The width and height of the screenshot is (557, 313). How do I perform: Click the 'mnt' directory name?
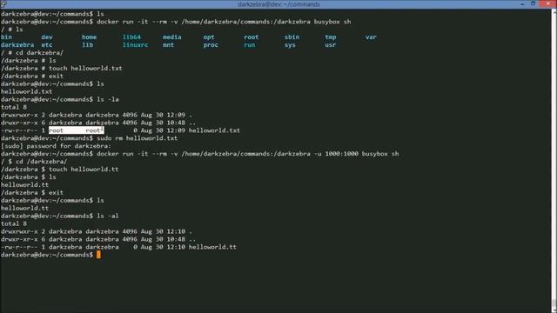pyautogui.click(x=168, y=44)
